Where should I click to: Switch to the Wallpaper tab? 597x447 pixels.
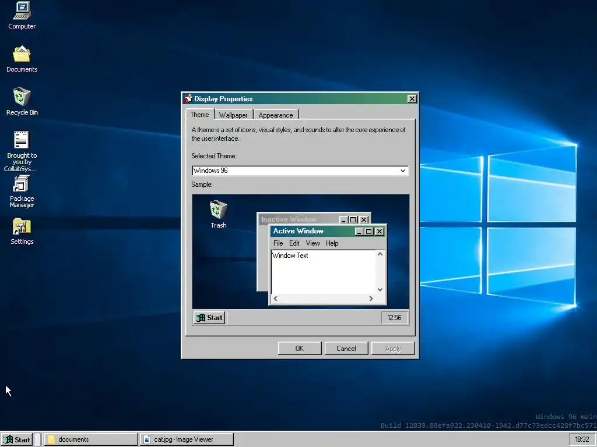(x=233, y=115)
